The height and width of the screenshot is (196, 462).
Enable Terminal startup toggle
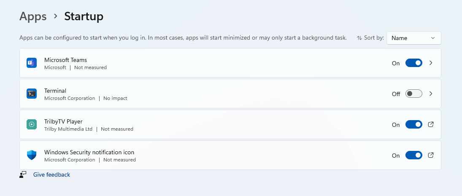413,94
